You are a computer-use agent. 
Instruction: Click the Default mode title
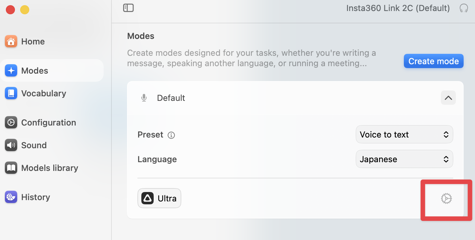point(171,98)
